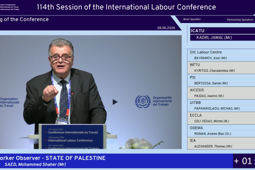Click the 'PSI' organisation row
Screen dimensions: 255x170
[x=221, y=77]
